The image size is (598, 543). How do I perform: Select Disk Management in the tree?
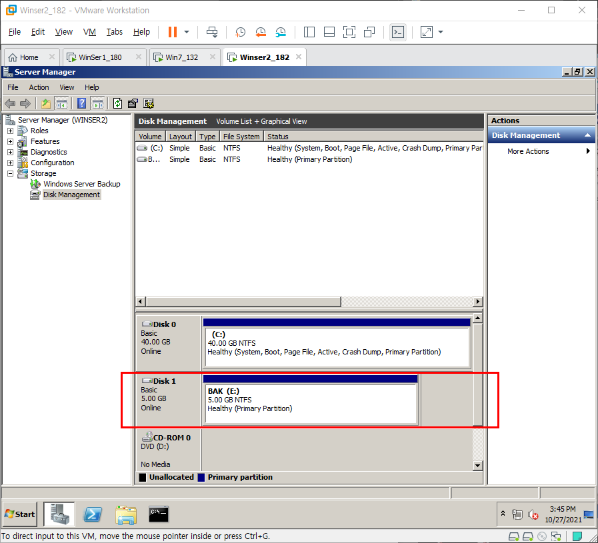pyautogui.click(x=71, y=195)
